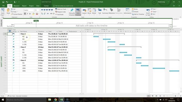Screen dimensions: 182x102
Task: Select row 1 header in task grid
Action: tap(5, 34)
